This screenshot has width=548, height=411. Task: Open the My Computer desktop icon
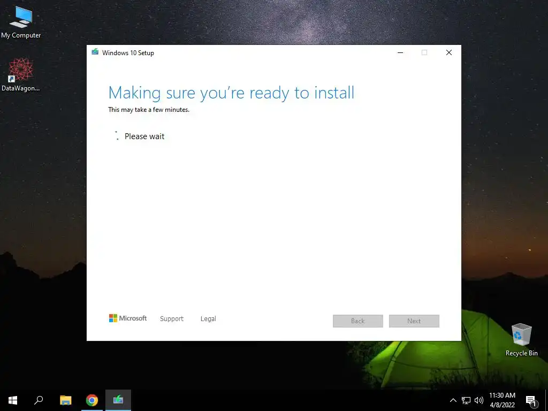[21, 22]
